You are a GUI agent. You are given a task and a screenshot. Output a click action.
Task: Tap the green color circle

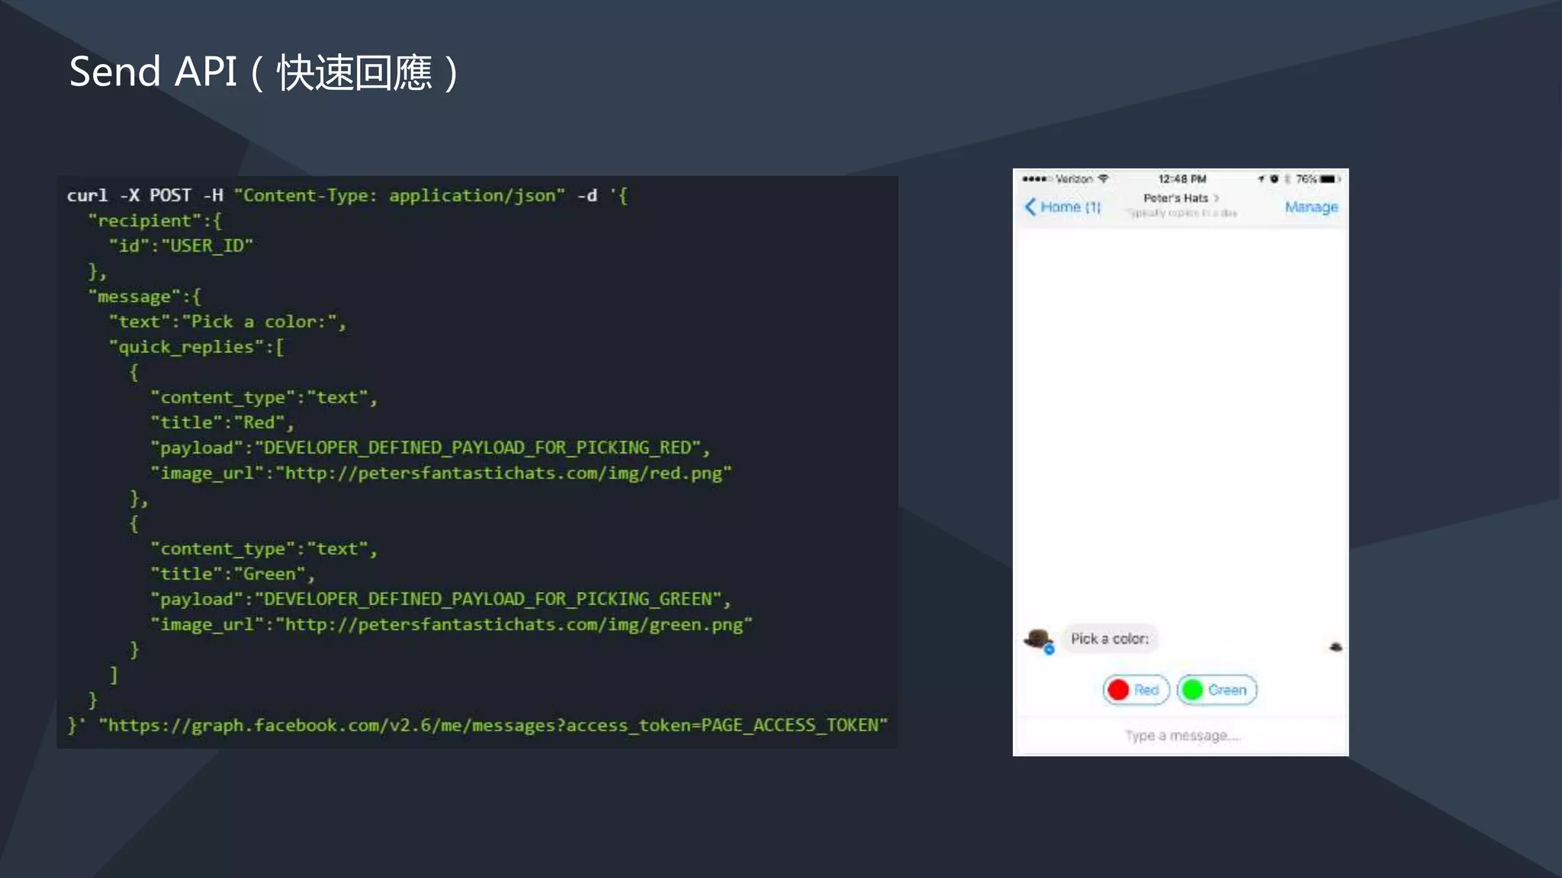pyautogui.click(x=1192, y=690)
